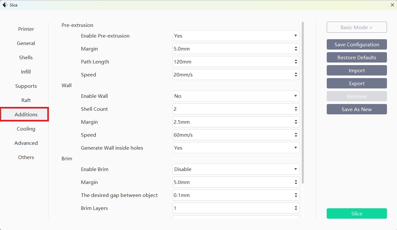397x230 pixels.
Task: Click the Export button
Action: [x=357, y=84]
